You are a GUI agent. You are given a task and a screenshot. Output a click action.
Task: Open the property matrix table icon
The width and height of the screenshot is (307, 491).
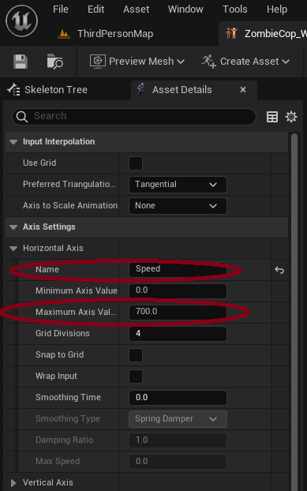272,117
